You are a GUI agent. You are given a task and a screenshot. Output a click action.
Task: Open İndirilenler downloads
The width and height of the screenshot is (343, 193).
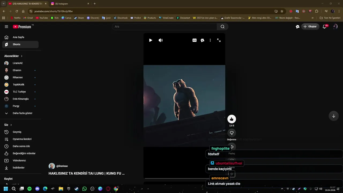[20, 168]
